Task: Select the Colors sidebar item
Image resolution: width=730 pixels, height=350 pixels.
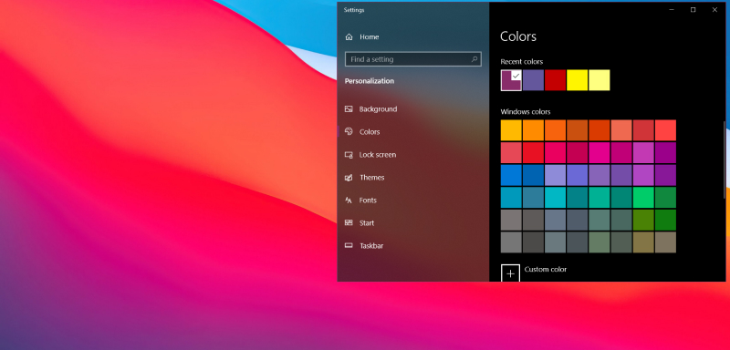Action: click(362, 132)
